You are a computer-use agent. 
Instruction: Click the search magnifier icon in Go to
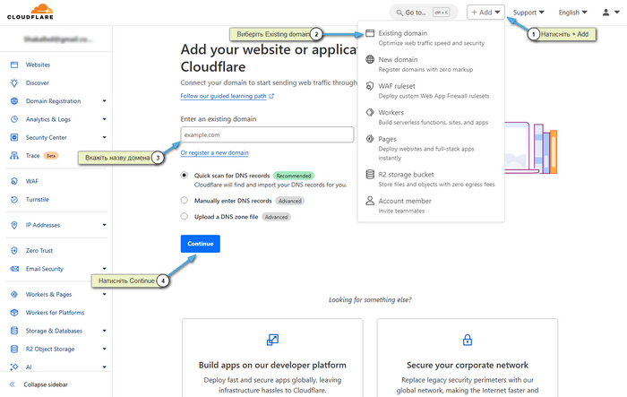(399, 13)
